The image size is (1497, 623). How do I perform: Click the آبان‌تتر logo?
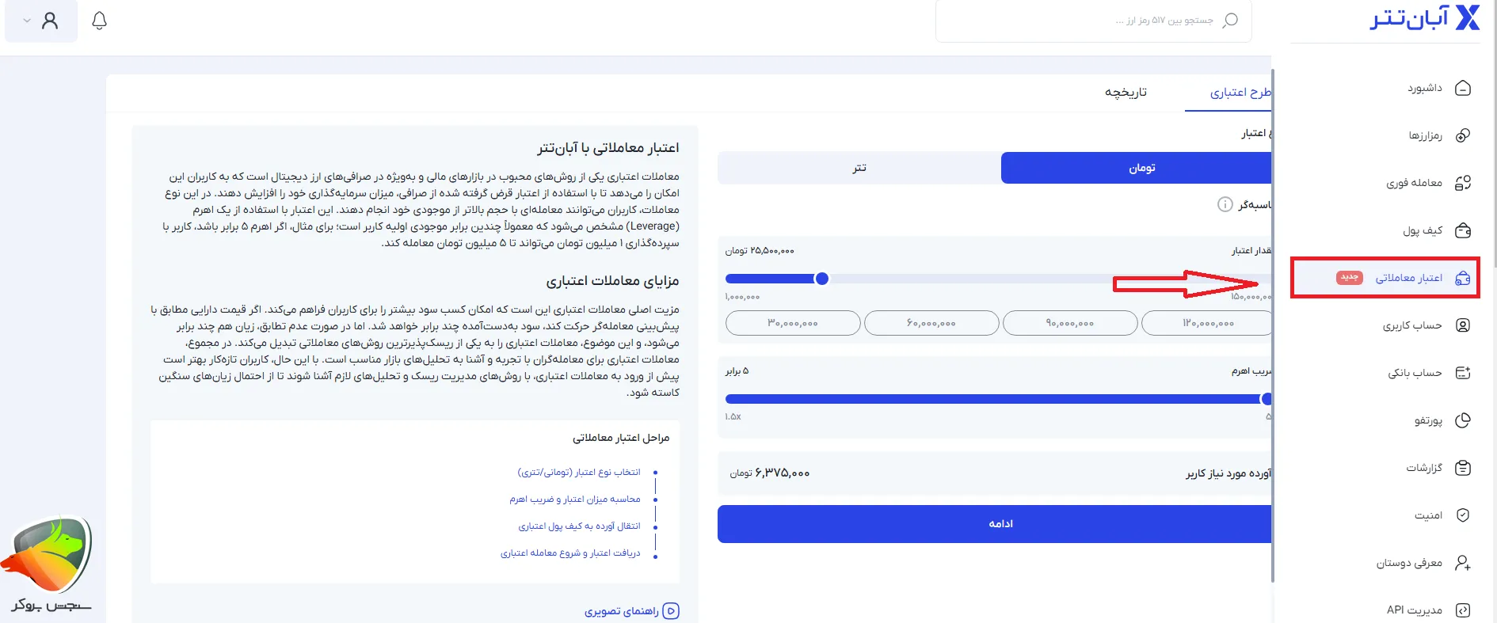click(1425, 18)
